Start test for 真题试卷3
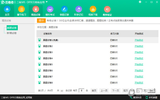The image size is (160, 100). [x=139, y=52]
